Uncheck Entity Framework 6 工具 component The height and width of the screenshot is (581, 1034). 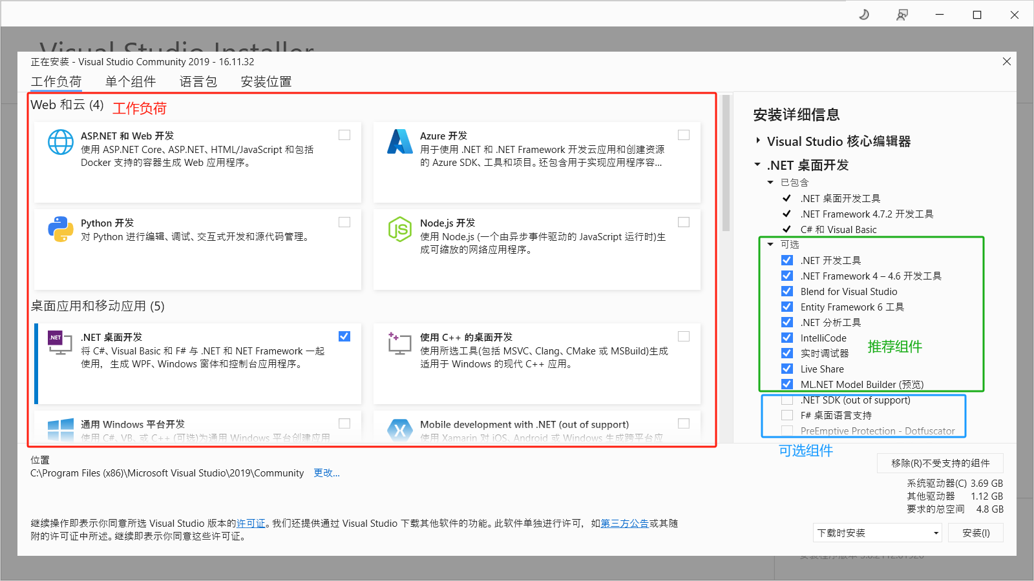[787, 307]
